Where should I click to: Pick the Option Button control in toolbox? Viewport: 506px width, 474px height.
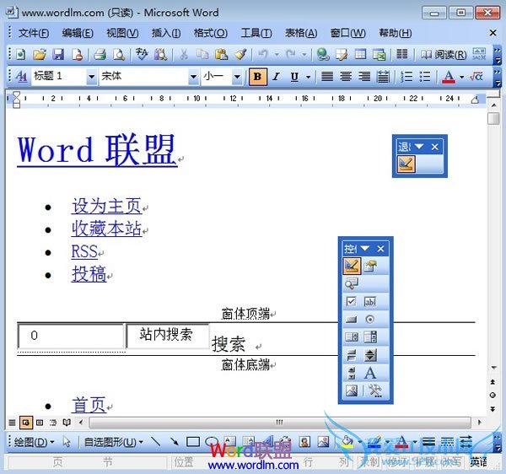tap(370, 320)
